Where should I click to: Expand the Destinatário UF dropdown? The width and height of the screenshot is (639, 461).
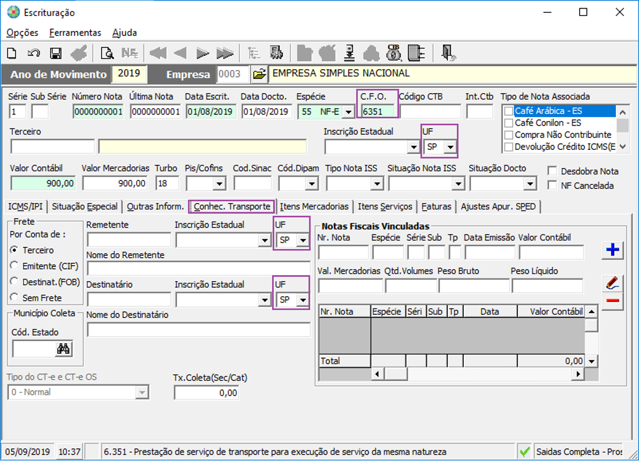(x=303, y=300)
